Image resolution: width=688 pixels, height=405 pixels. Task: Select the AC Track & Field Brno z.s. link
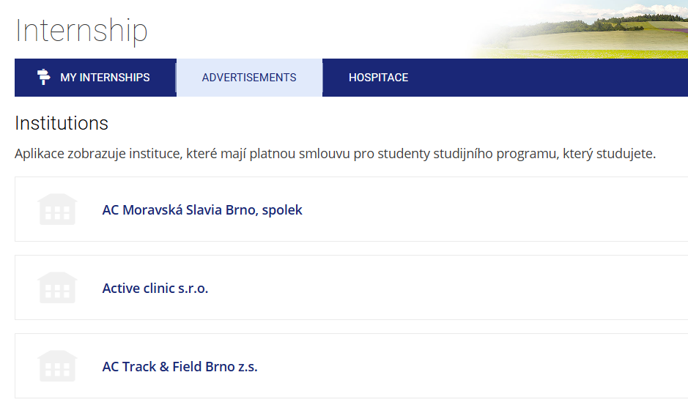[x=180, y=367]
